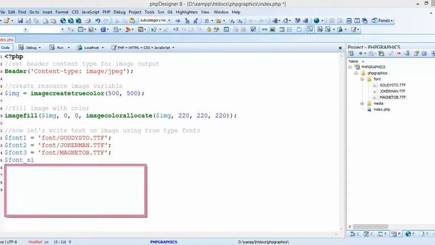This screenshot has height=245, width=435.
Task: Click the insert hyperlink chain icon
Action: pyautogui.click(x=264, y=29)
